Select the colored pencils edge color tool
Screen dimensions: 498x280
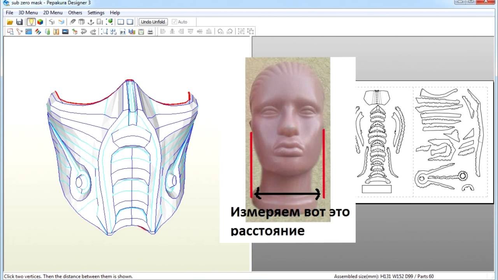(38, 31)
